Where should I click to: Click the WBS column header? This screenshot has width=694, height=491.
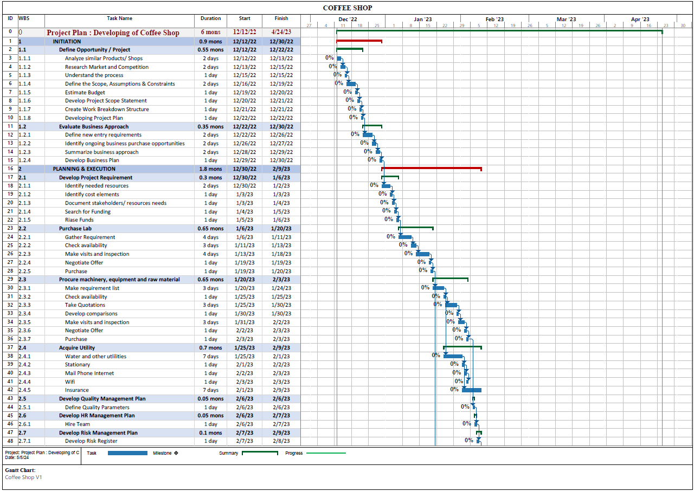tap(24, 18)
